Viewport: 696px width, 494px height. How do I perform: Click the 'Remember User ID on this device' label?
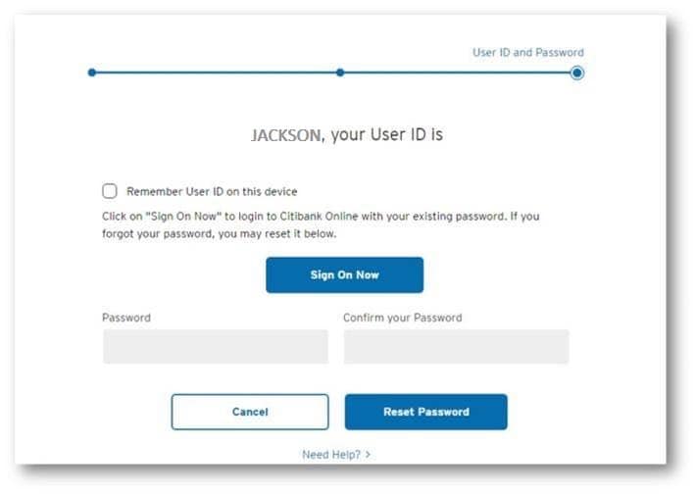[x=212, y=191]
